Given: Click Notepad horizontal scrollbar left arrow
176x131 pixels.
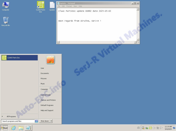Looking at the screenshot, I should [x=58, y=42].
